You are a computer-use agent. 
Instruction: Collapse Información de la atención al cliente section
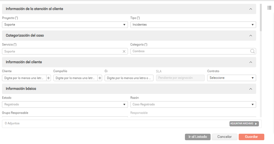coord(250,9)
